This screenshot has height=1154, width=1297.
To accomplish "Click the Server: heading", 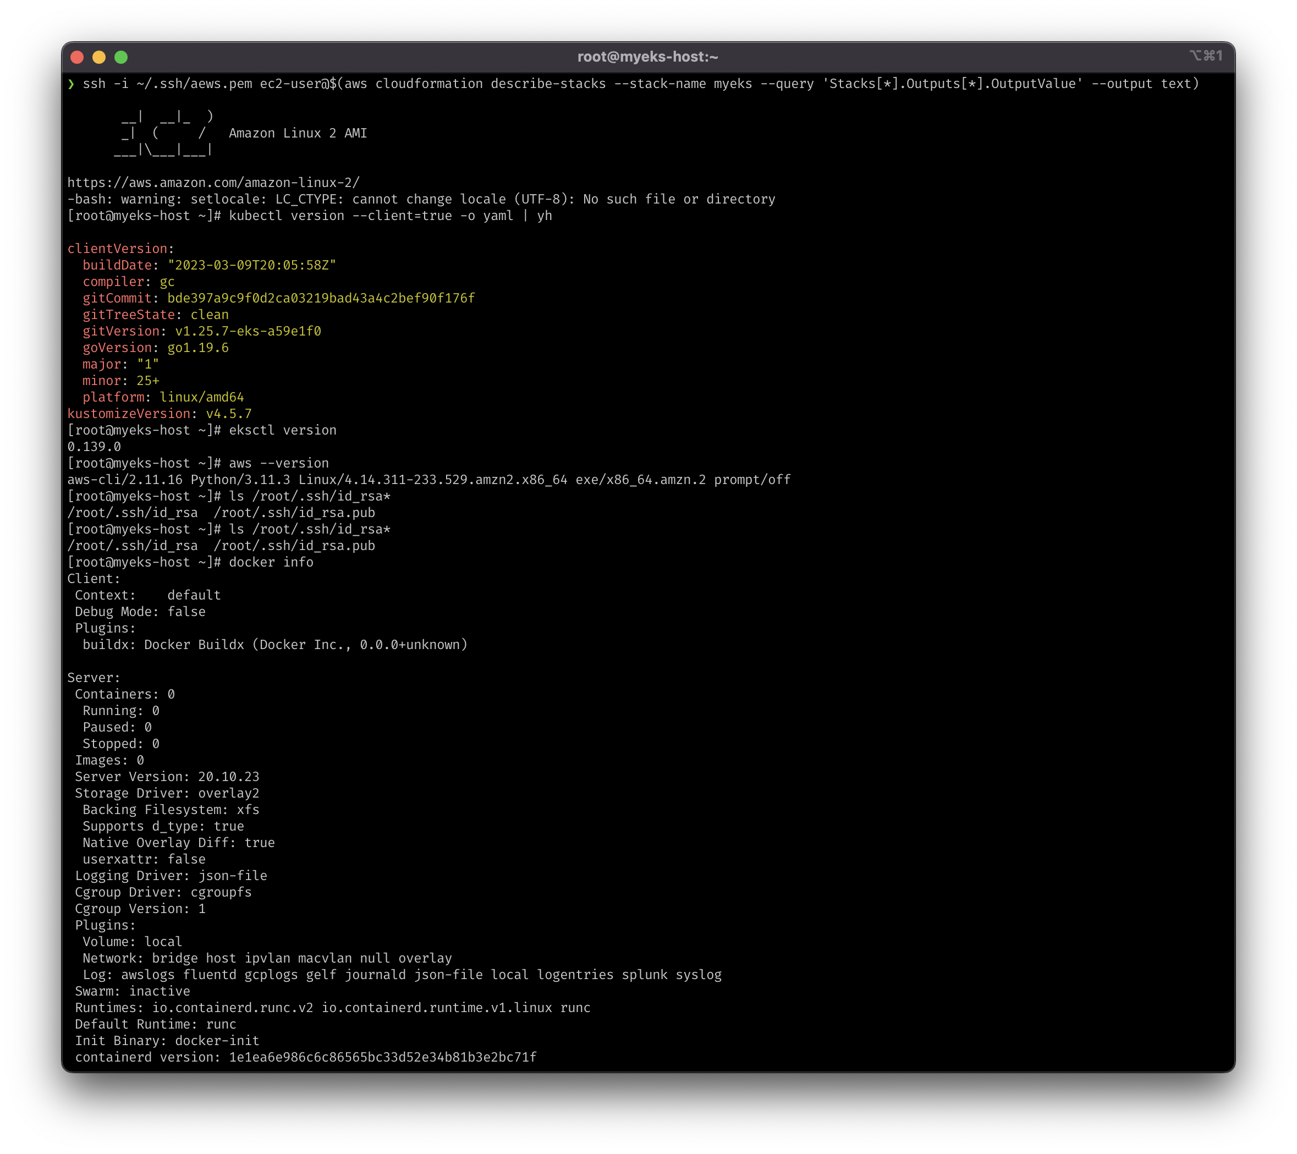I will (x=94, y=678).
